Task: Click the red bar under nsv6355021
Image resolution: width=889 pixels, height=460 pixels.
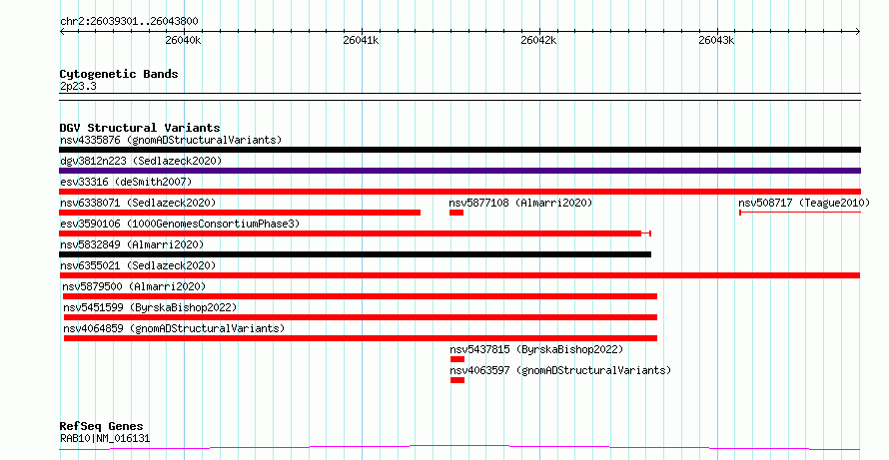Action: tap(459, 275)
